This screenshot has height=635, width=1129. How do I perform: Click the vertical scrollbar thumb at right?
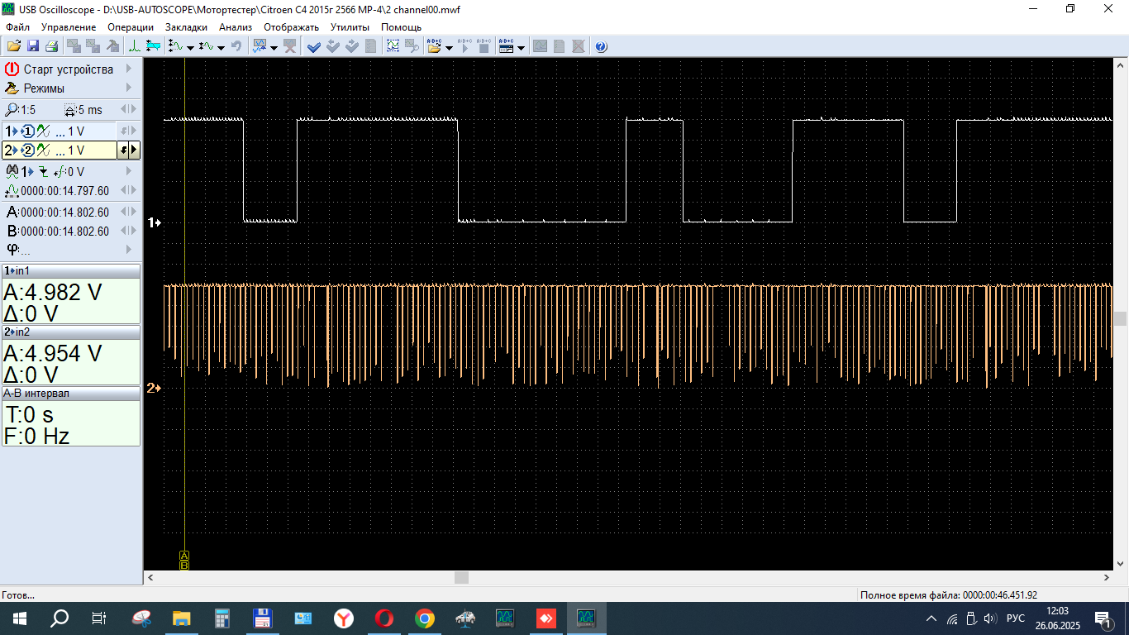click(1121, 318)
